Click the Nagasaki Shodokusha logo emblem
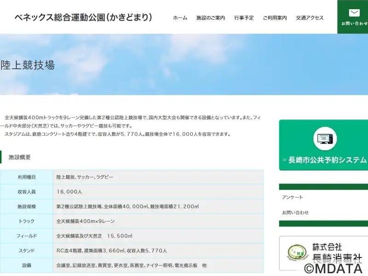 coord(297,253)
